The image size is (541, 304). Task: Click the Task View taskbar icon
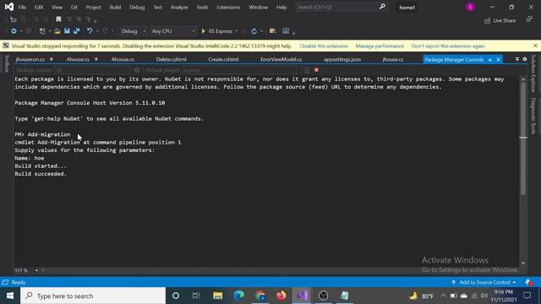[x=196, y=296]
